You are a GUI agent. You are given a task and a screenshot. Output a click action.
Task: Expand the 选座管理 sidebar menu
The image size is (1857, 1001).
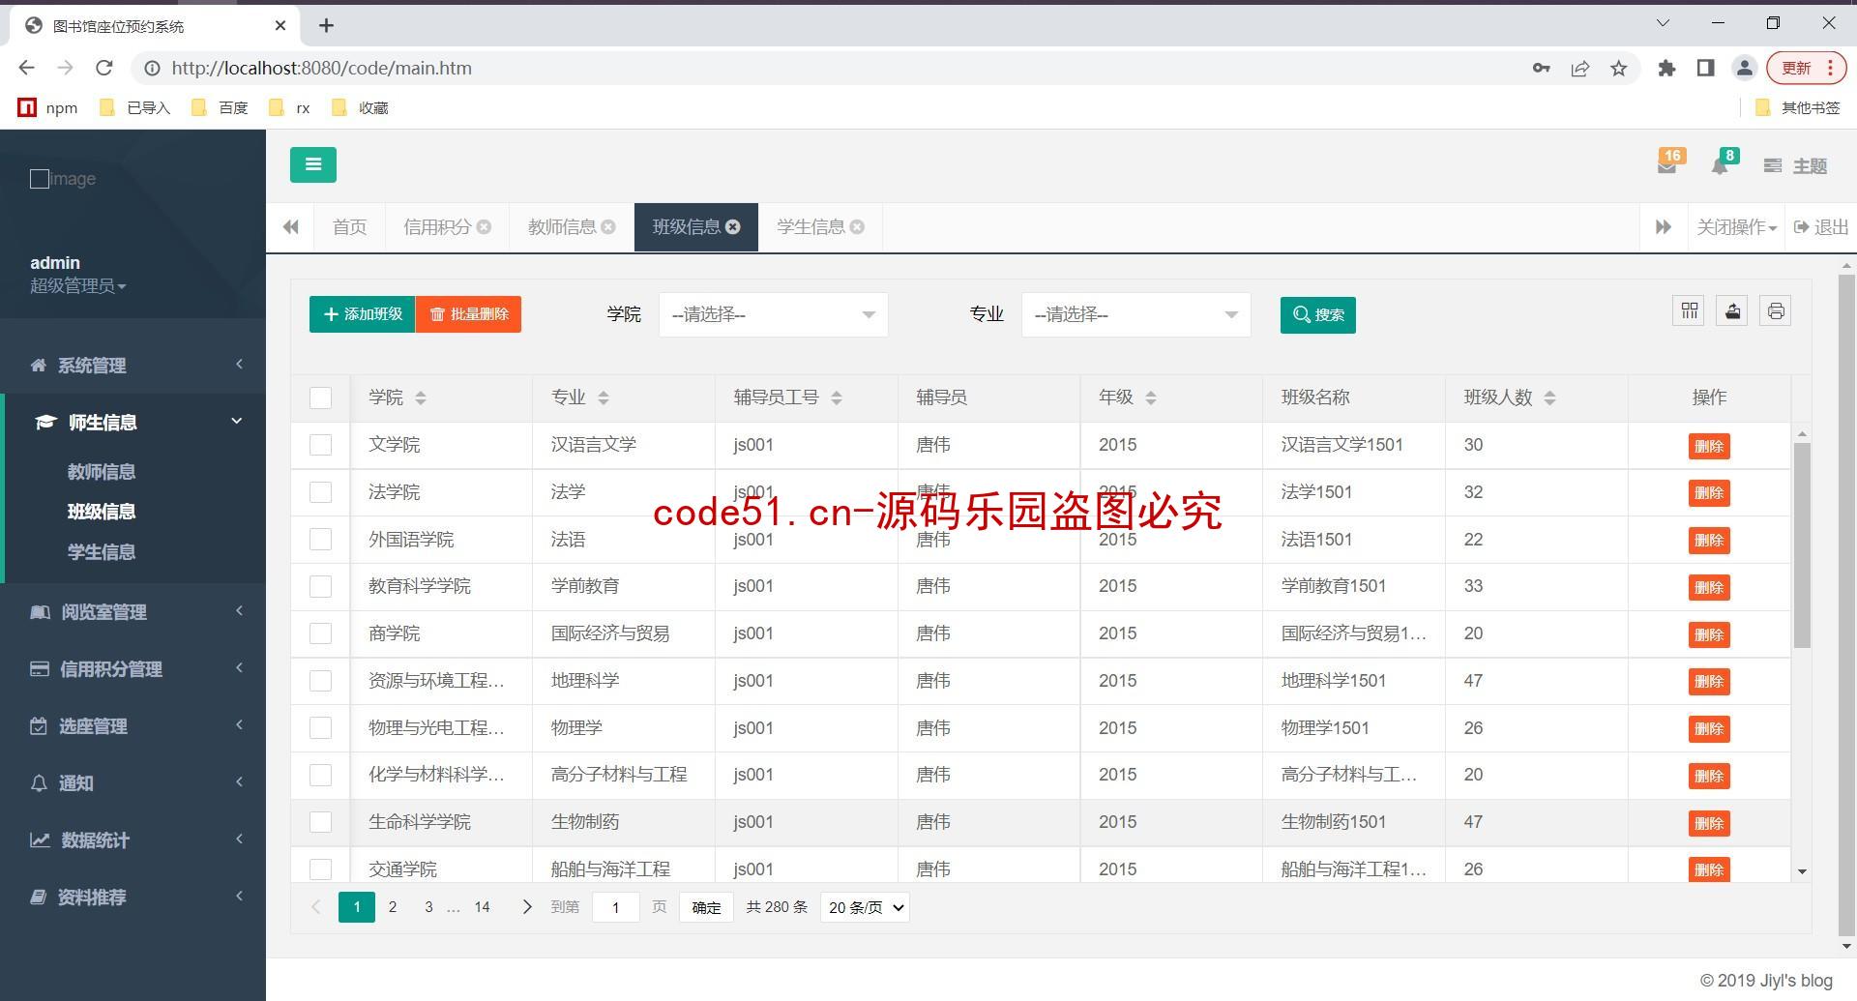coord(133,725)
